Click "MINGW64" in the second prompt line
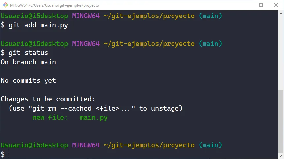 pyautogui.click(x=86, y=44)
